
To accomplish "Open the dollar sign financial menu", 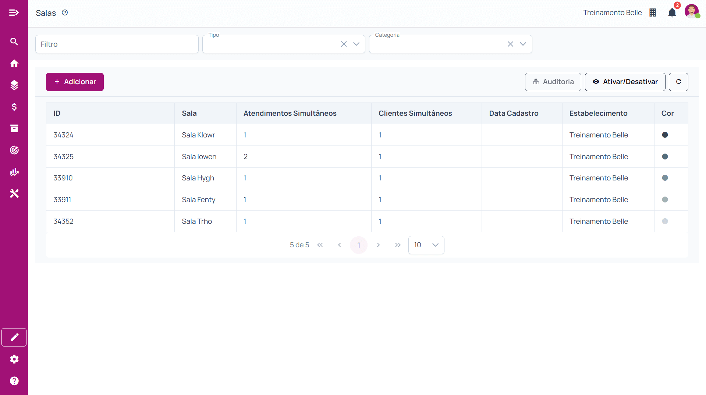I will [x=14, y=107].
